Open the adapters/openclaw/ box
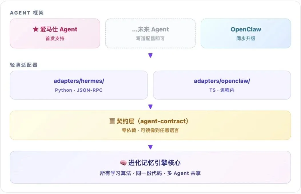301x194 pixels. click(222, 85)
